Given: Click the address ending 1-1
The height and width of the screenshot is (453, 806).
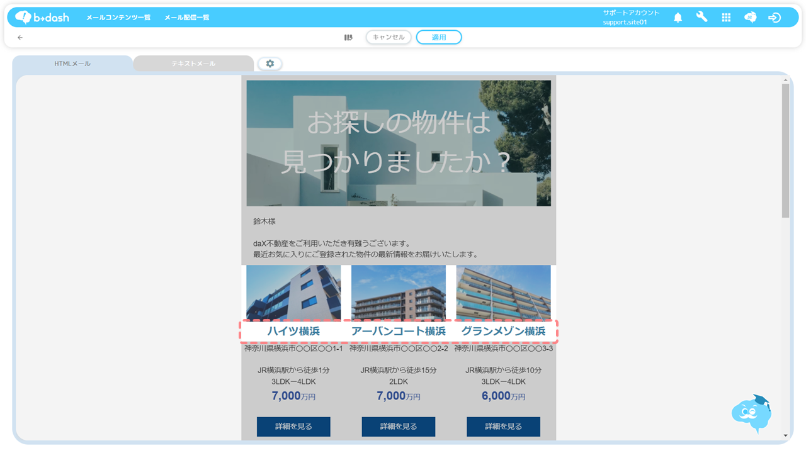Looking at the screenshot, I should coord(293,348).
